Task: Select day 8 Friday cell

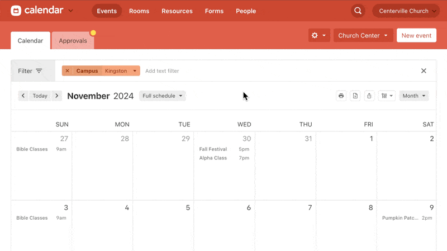Action: [346, 226]
